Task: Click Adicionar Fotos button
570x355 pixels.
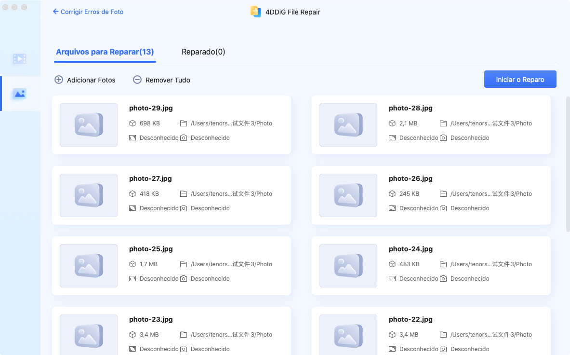Action: click(85, 80)
